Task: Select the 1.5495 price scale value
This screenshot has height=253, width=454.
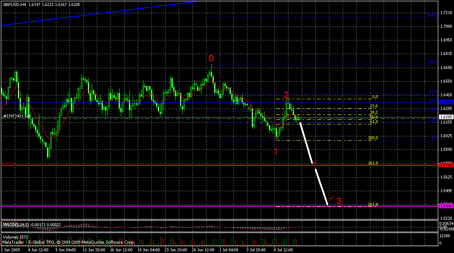Action: (x=446, y=190)
